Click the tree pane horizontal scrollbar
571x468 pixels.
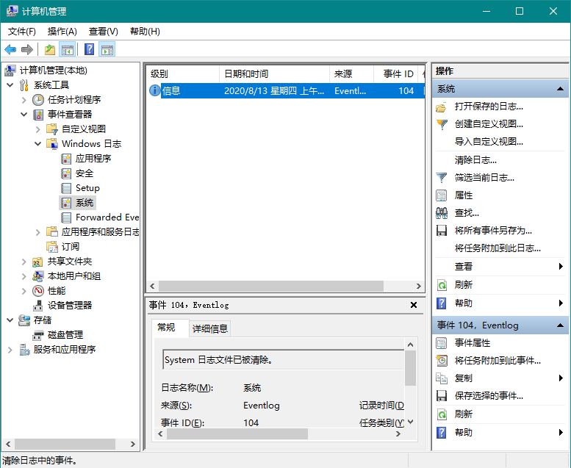pyautogui.click(x=65, y=444)
